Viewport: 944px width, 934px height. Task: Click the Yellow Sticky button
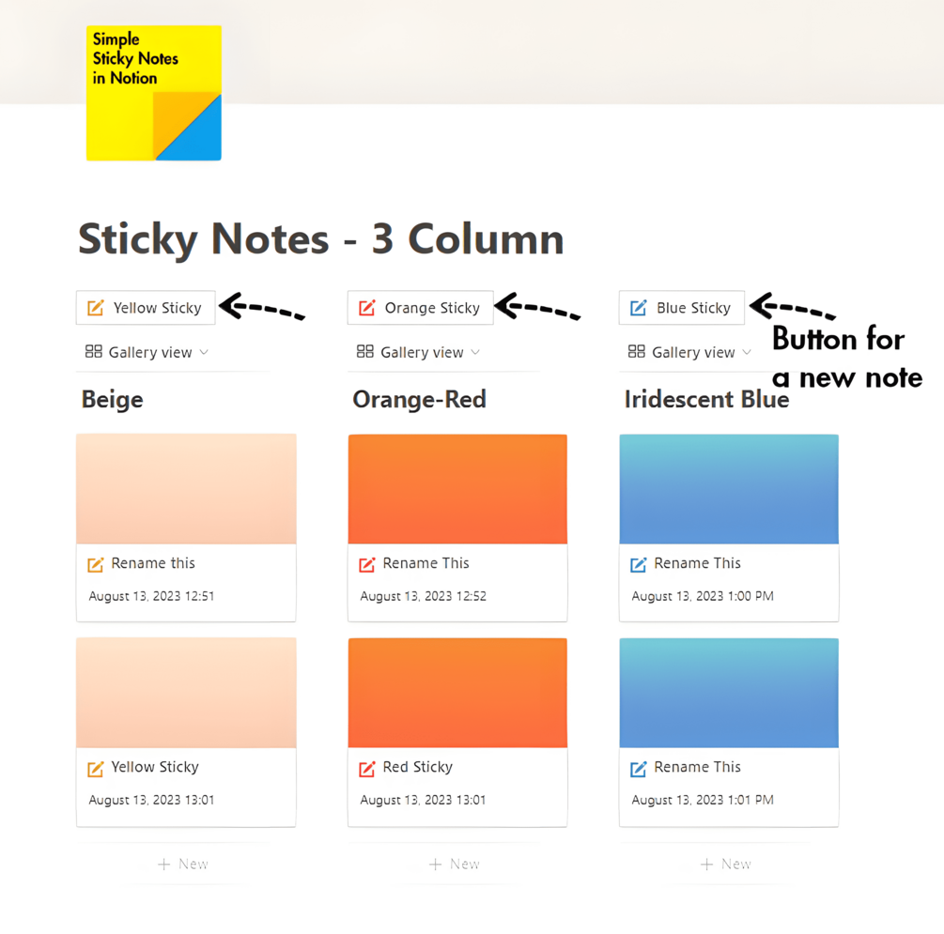tap(146, 308)
